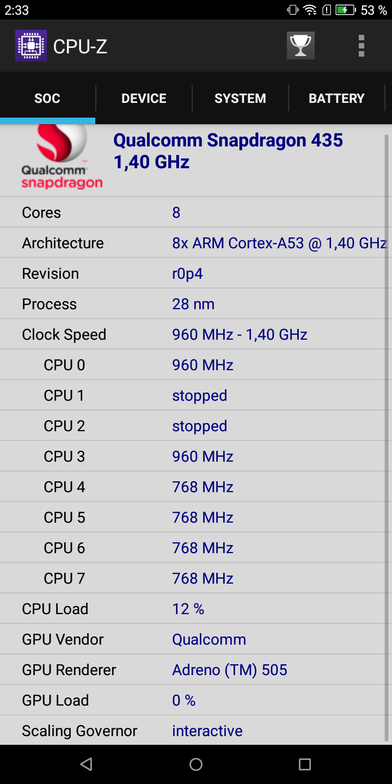Screen dimensions: 392x784
Task: Switch to the SYSTEM tab
Action: tap(240, 99)
